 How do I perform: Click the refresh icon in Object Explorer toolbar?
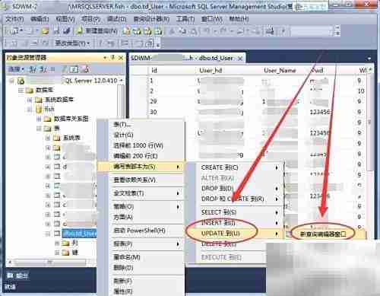pos(74,69)
